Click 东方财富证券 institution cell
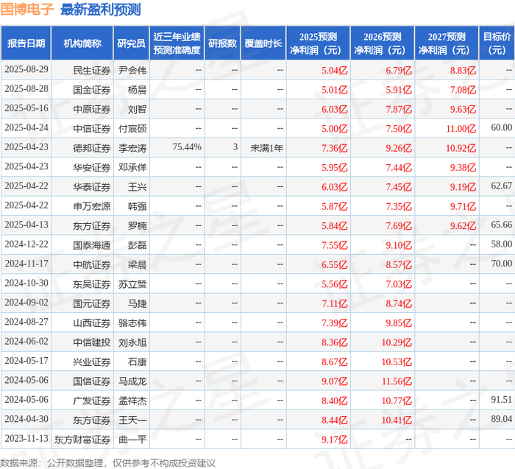The height and width of the screenshot is (469, 515). (82, 440)
